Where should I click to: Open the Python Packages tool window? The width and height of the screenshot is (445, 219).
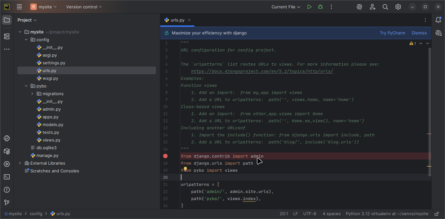click(x=7, y=151)
